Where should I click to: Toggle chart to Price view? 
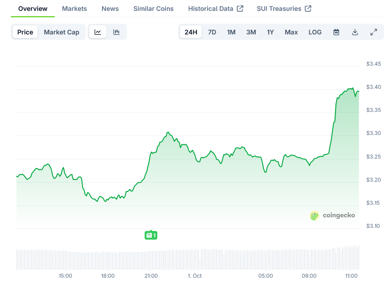pos(25,32)
